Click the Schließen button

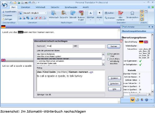pyautogui.click(x=114, y=84)
